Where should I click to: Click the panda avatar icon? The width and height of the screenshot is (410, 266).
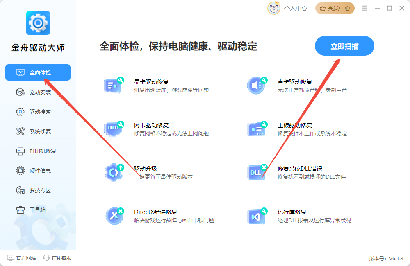(273, 8)
